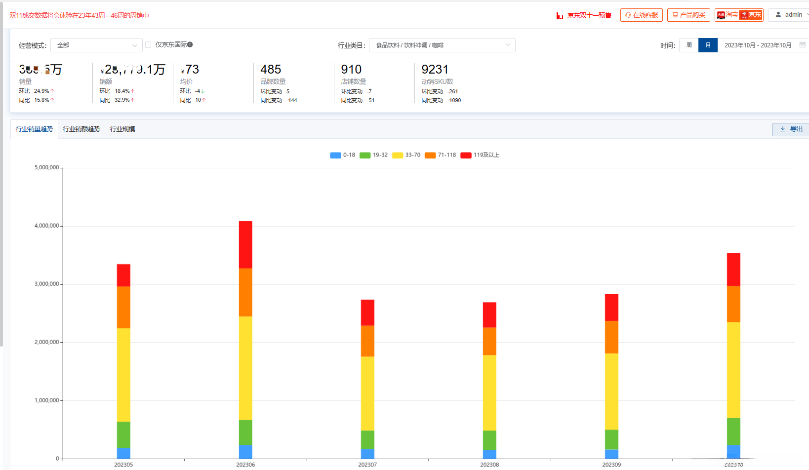Select the 周 weekly time option
809x470 pixels.
689,45
